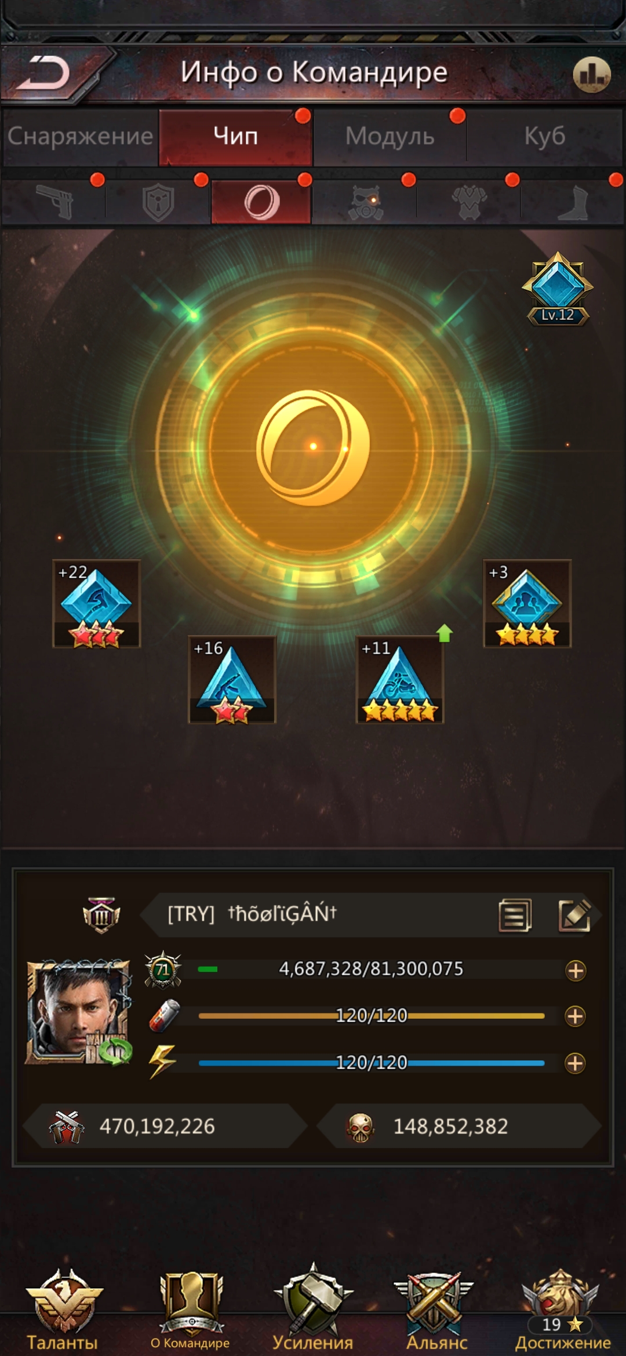Screen dimensions: 626x1356
Task: Select the body armor slot
Action: pos(469,202)
